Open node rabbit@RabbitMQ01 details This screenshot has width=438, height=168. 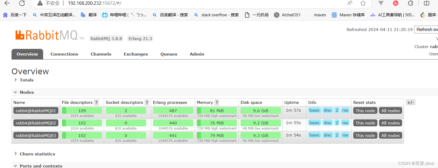point(36,111)
